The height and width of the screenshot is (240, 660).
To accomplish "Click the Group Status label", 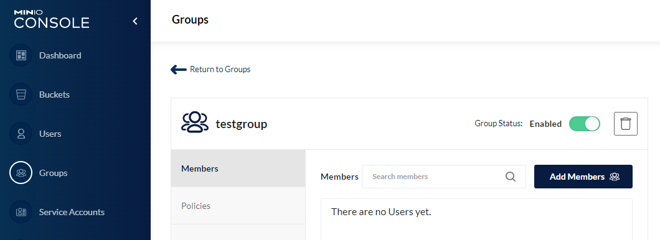I will [x=499, y=124].
